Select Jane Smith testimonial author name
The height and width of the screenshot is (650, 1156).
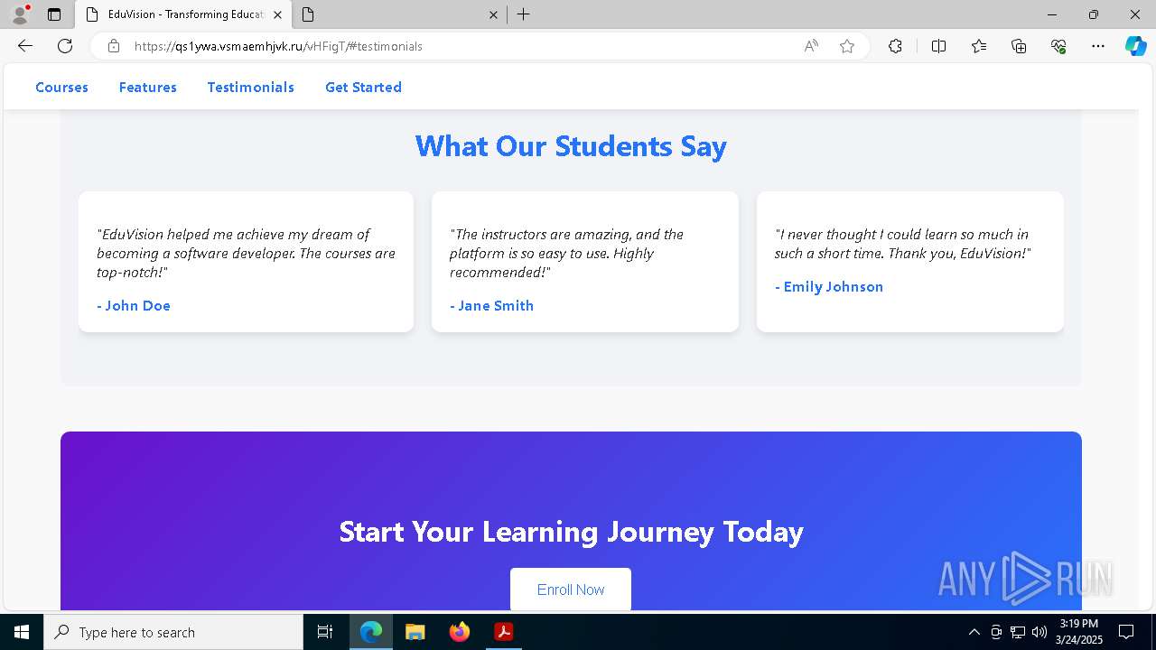492,306
